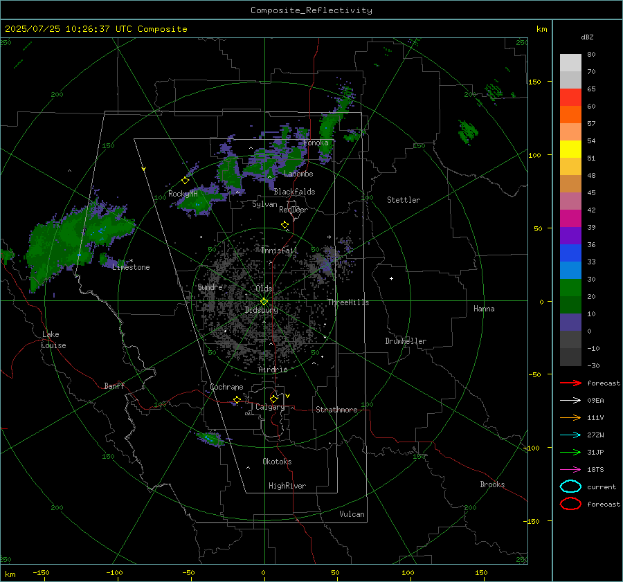
Task: Select the red 60-65 dBZ legend swatch
Action: 570,98
